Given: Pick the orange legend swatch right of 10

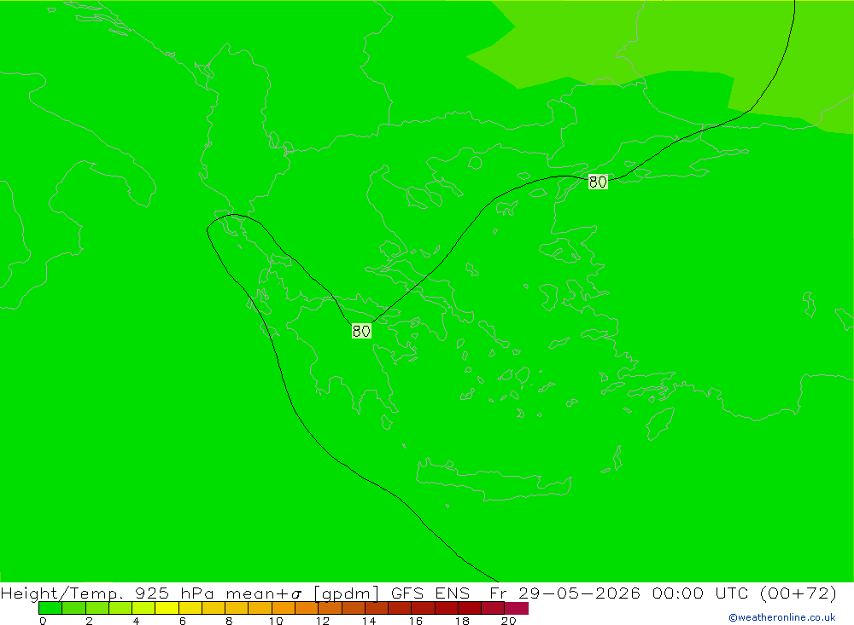Looking at the screenshot, I should 284,608.
